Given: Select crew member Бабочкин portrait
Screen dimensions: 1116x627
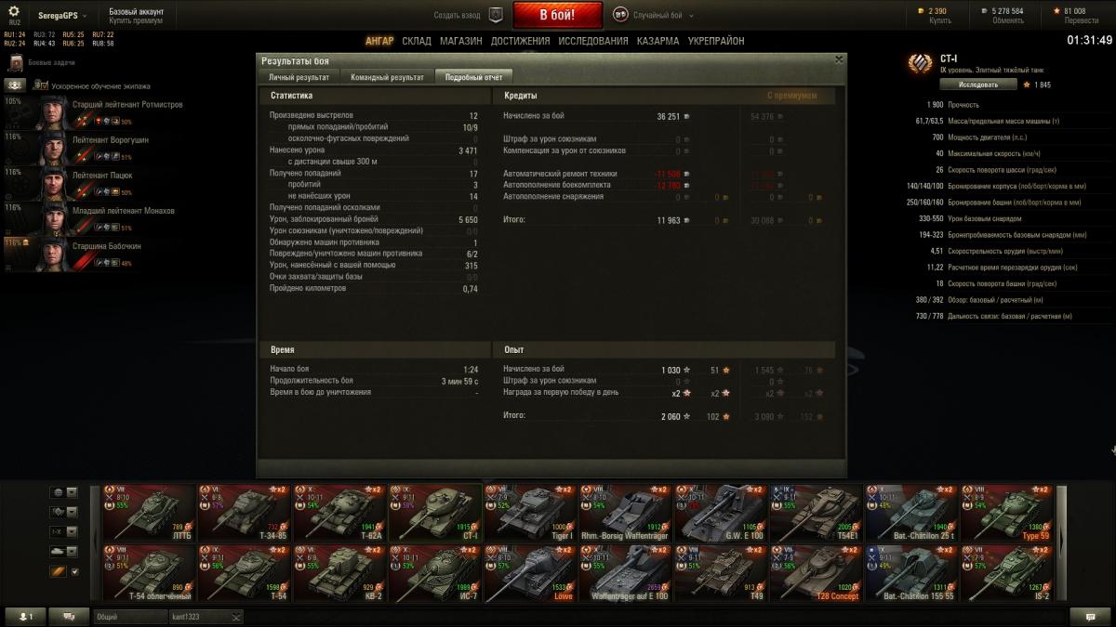Looking at the screenshot, I should (x=52, y=253).
